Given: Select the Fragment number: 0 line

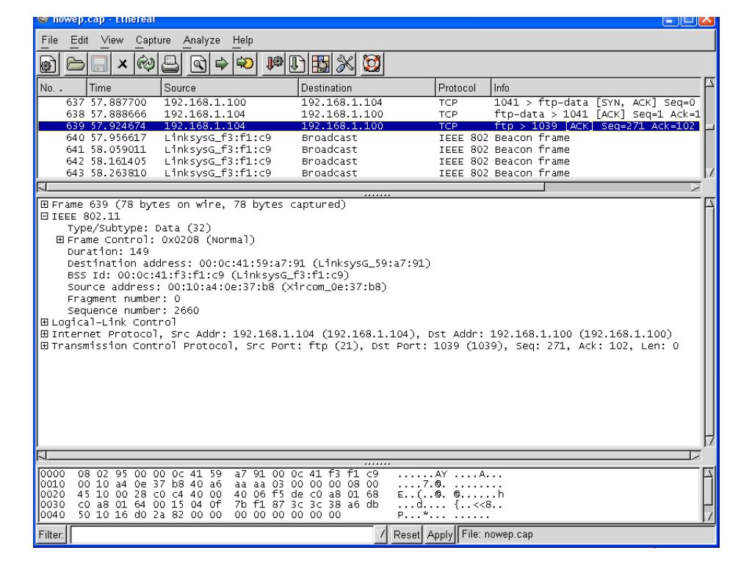Looking at the screenshot, I should (123, 298).
